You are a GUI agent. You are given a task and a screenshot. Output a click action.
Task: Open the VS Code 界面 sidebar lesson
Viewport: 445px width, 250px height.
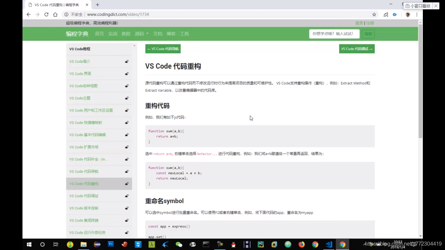[80, 74]
